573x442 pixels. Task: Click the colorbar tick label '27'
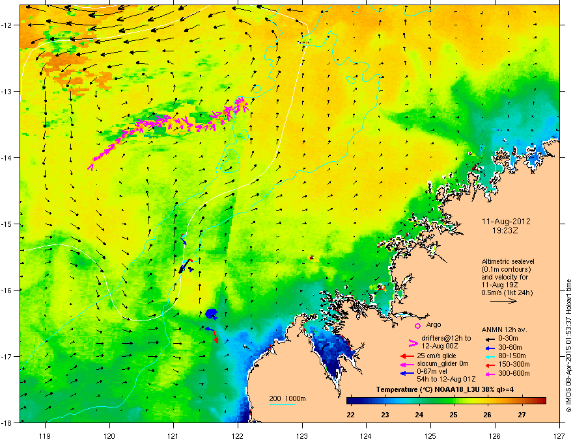522,415
